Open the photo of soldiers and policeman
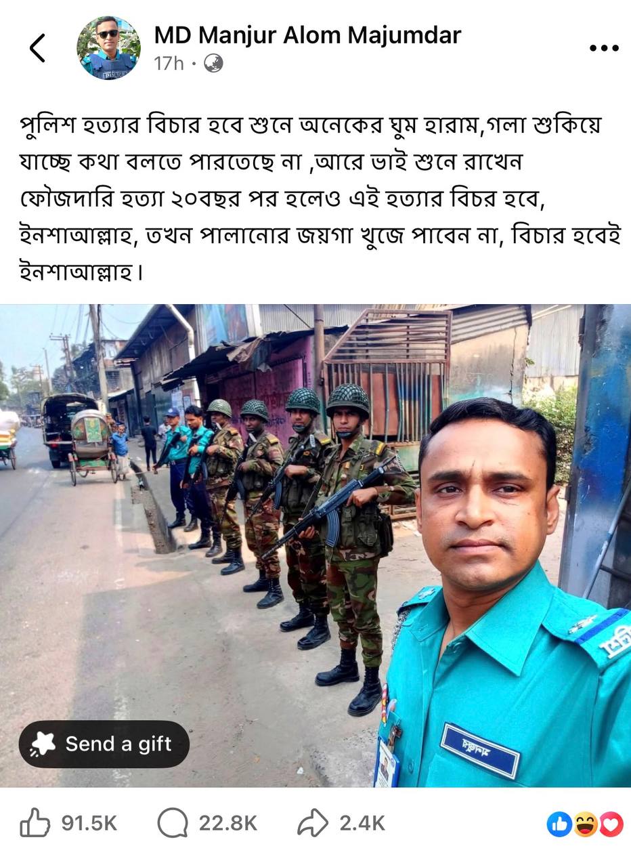 tap(315, 545)
